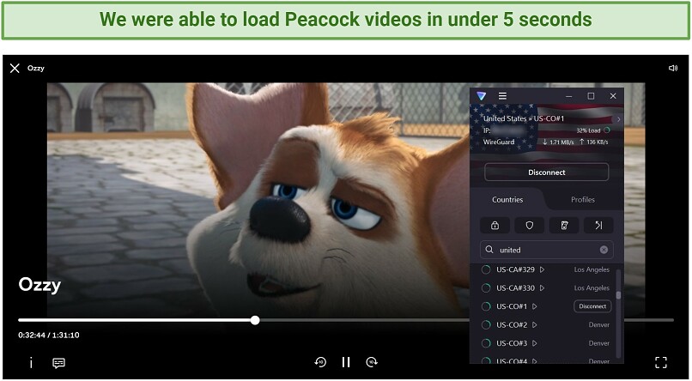Screen dimensions: 692x381
Task: Pause the Ozzy video playback
Action: (x=346, y=362)
